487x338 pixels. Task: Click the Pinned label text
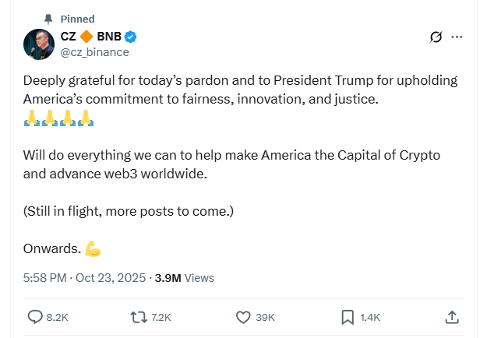77,19
